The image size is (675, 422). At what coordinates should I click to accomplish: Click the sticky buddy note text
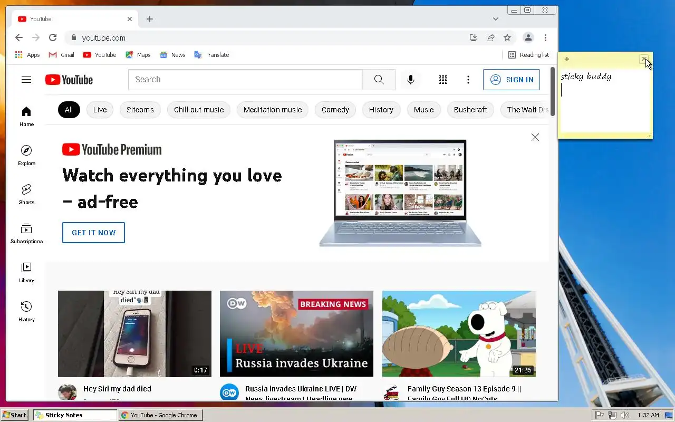(586, 76)
